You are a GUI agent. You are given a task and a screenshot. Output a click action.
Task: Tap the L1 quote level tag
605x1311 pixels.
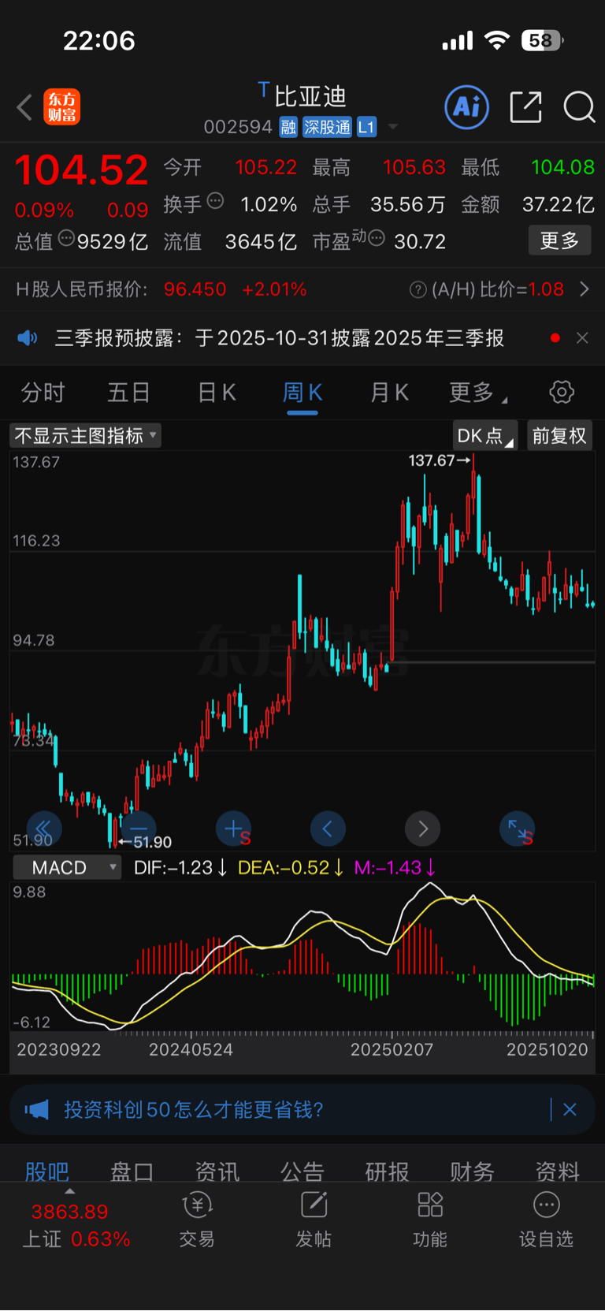pos(366,127)
